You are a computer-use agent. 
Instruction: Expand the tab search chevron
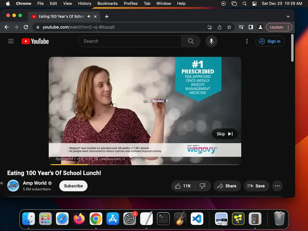pyautogui.click(x=288, y=17)
